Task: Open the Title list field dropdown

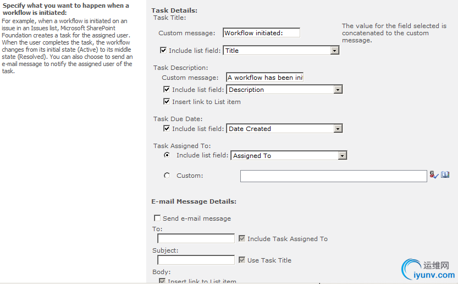Action: coord(334,51)
